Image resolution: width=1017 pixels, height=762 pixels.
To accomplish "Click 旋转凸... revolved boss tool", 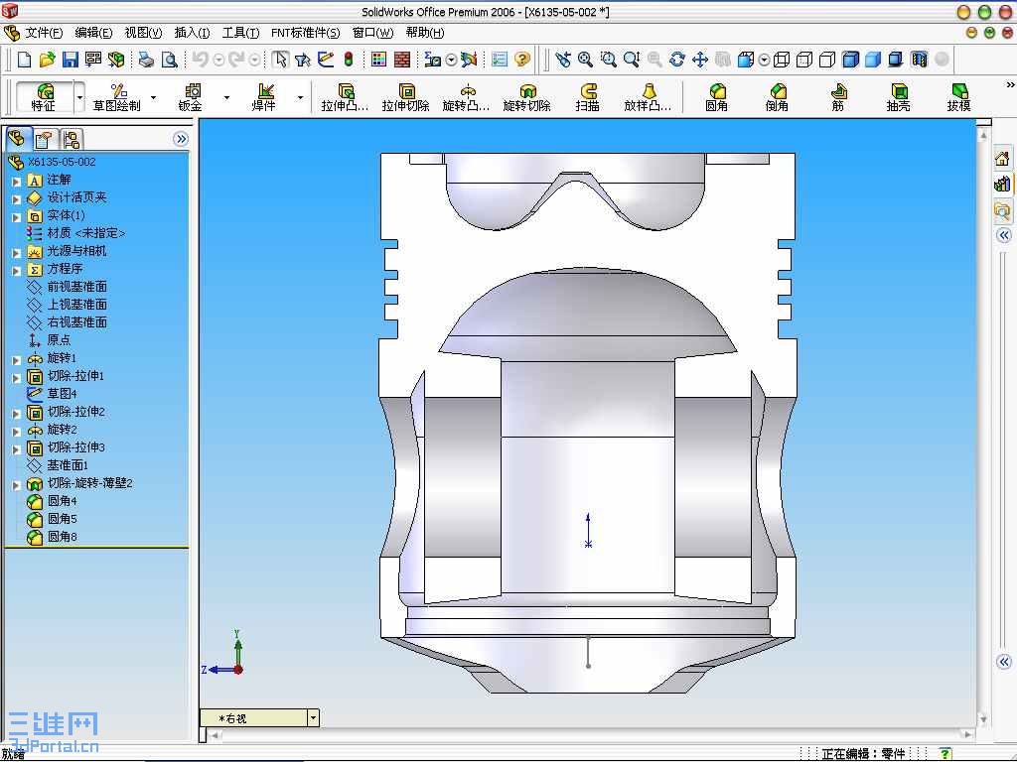I will 467,97.
